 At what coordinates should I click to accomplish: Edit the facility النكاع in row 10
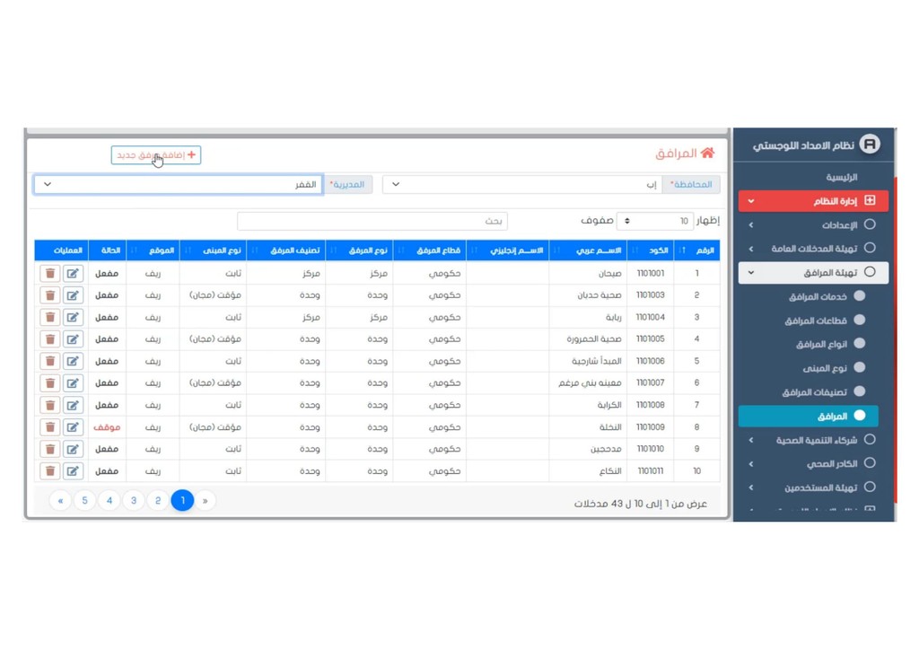click(73, 471)
